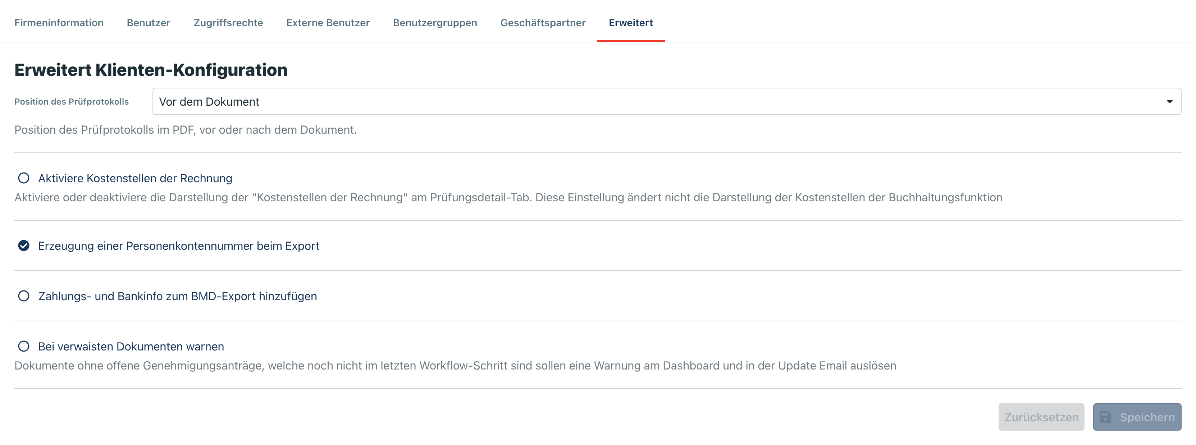Click the floppy disk icon in Speichern
This screenshot has height=445, width=1196.
click(1105, 417)
